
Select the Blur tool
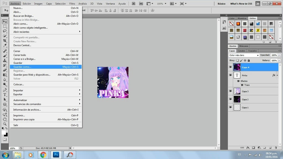5,79
